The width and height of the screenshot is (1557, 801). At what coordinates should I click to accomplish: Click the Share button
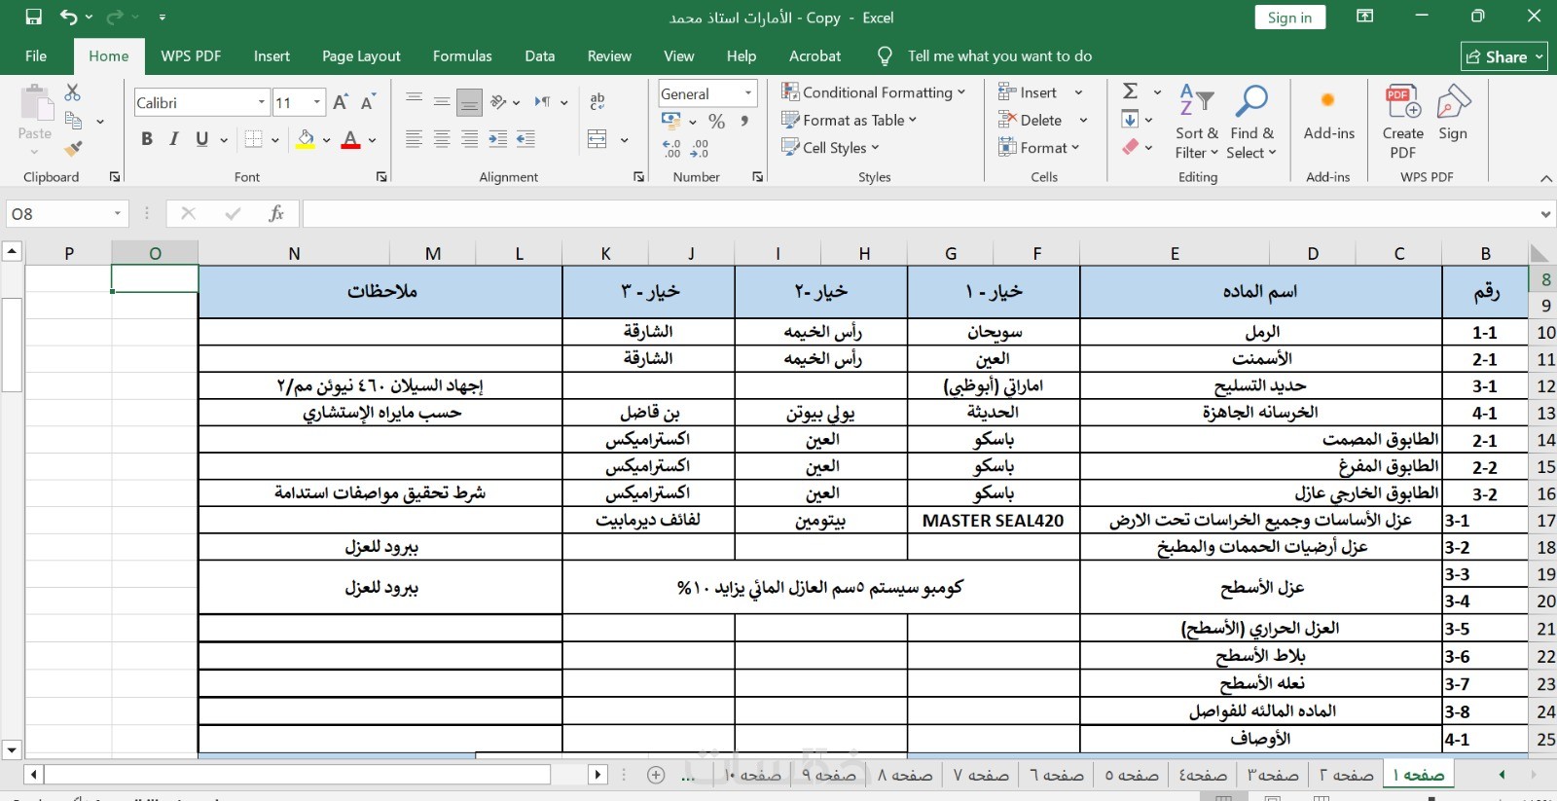(1503, 56)
